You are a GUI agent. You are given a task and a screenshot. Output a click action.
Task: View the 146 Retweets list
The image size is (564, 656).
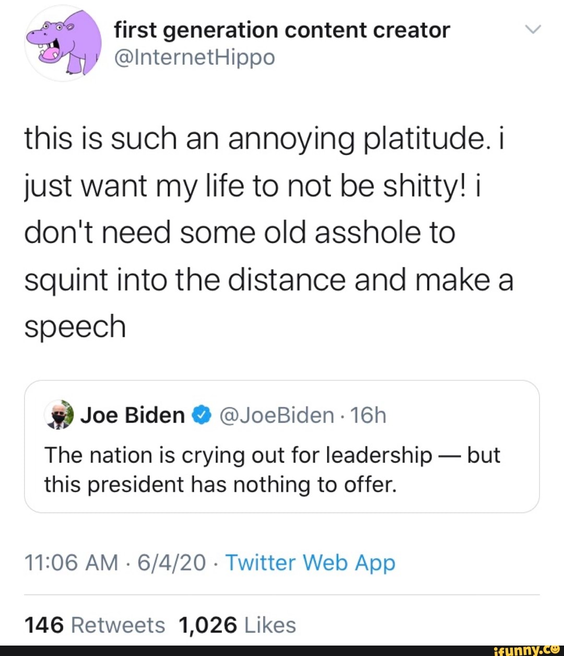(95, 625)
